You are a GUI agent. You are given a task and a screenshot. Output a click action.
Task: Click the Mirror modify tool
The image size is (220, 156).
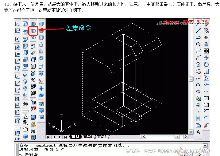point(206,37)
